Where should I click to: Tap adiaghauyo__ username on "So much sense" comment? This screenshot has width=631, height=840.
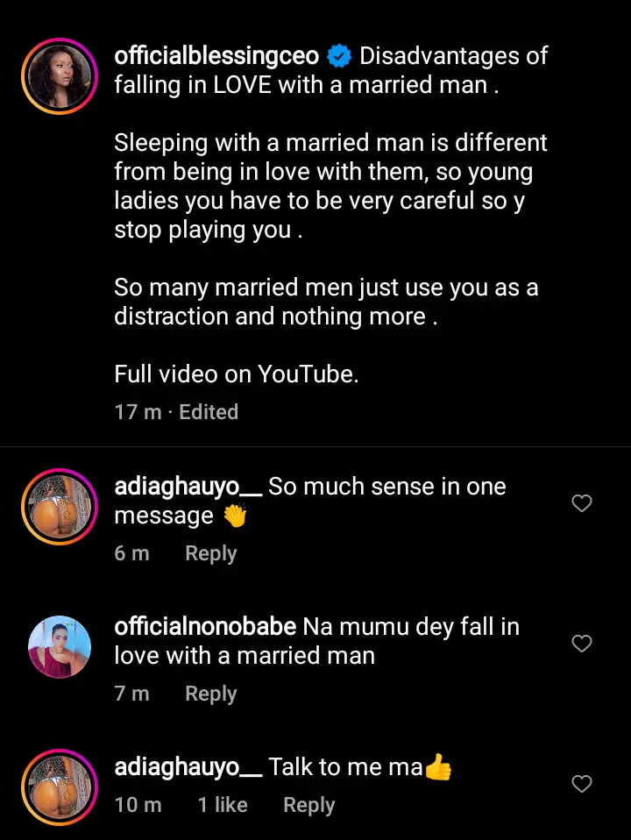(188, 487)
